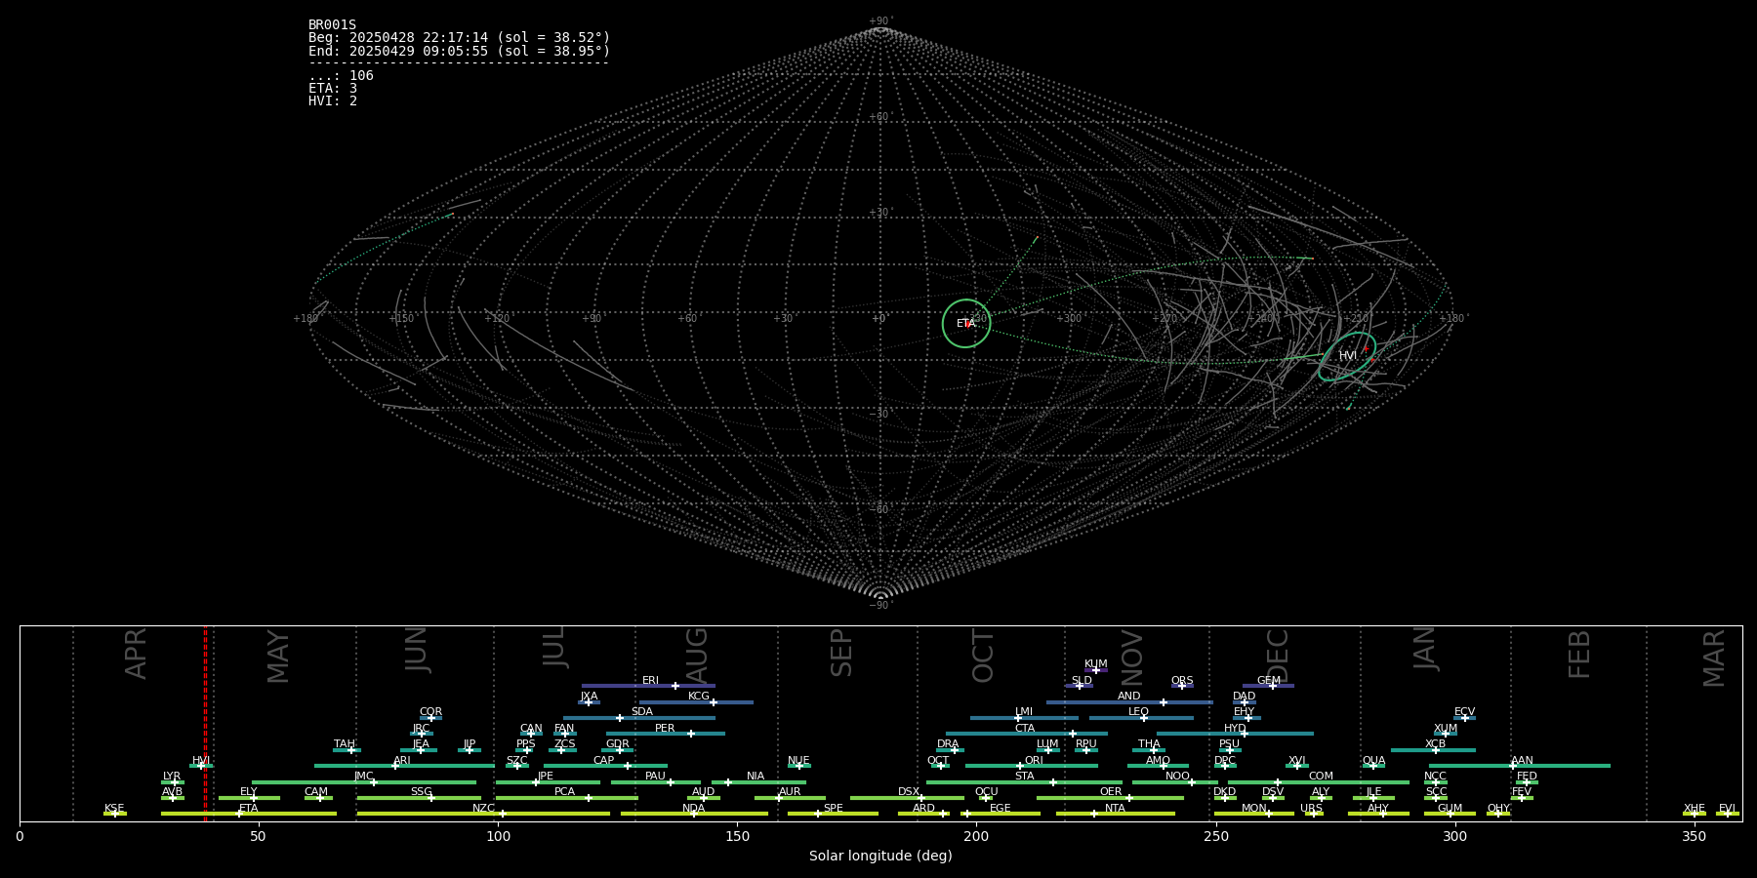Click the DEC month label

click(1278, 656)
